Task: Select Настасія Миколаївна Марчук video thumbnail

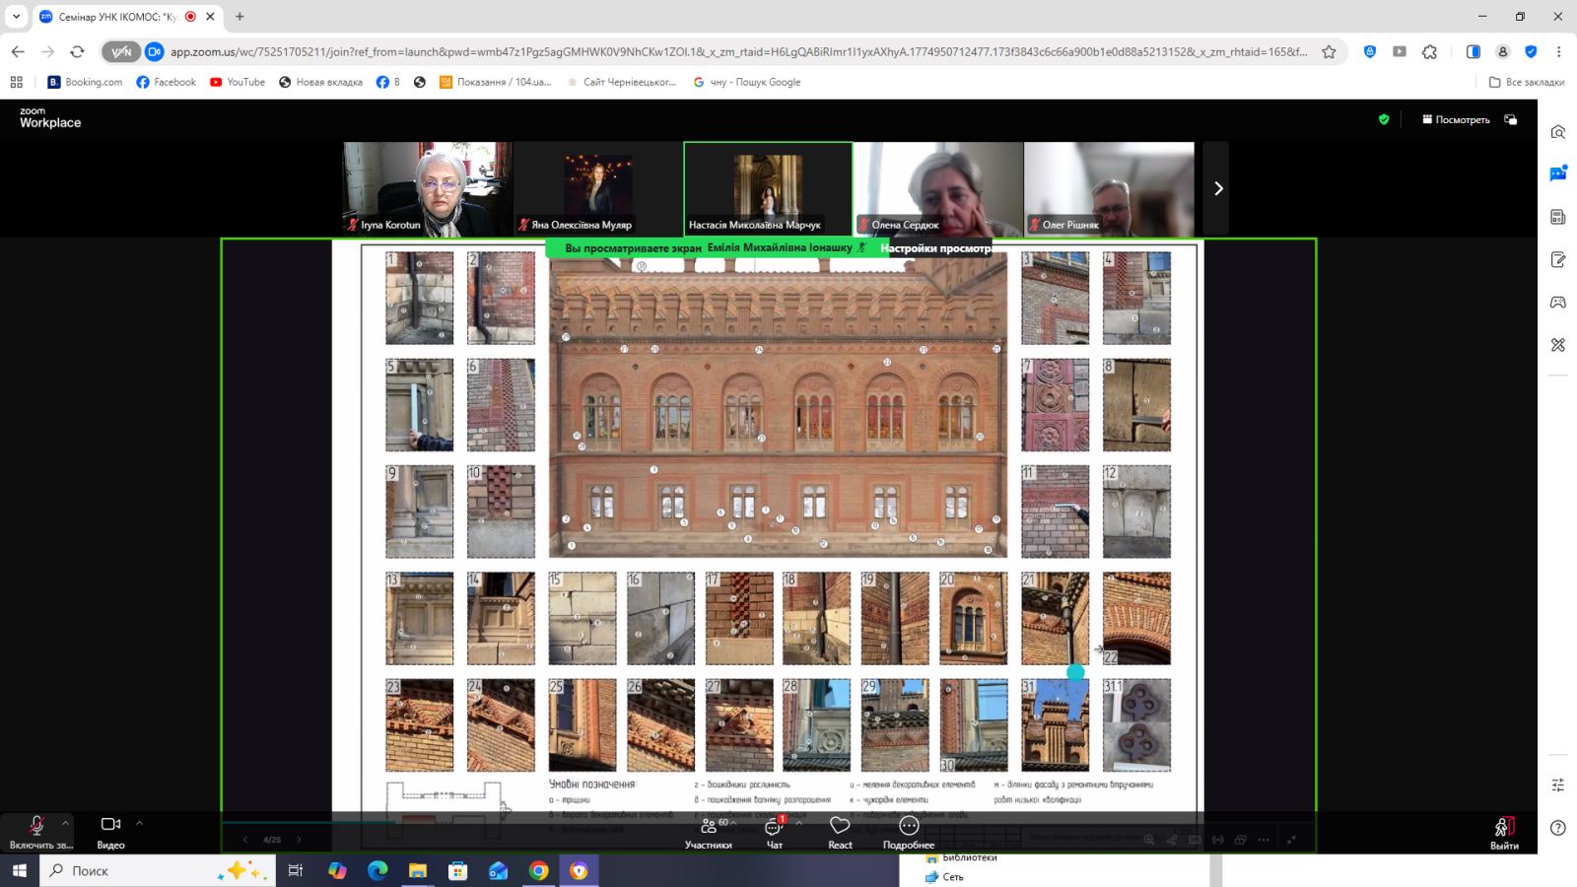Action: pos(768,188)
